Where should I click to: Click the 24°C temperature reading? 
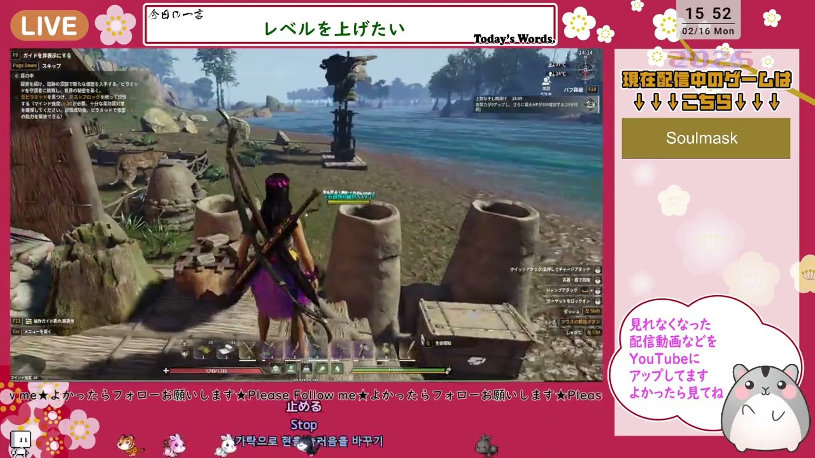[558, 74]
